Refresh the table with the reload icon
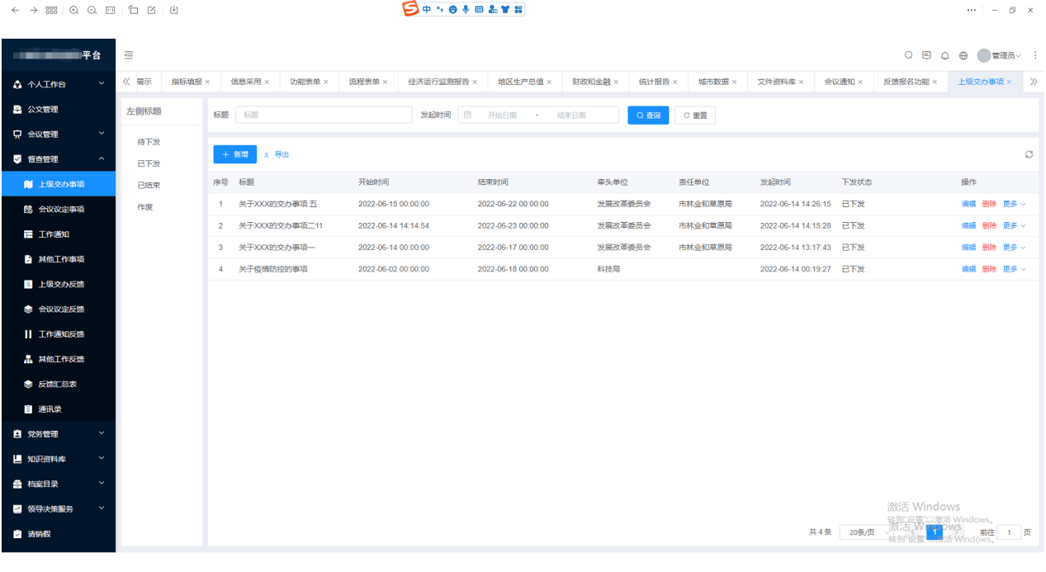 (1029, 154)
